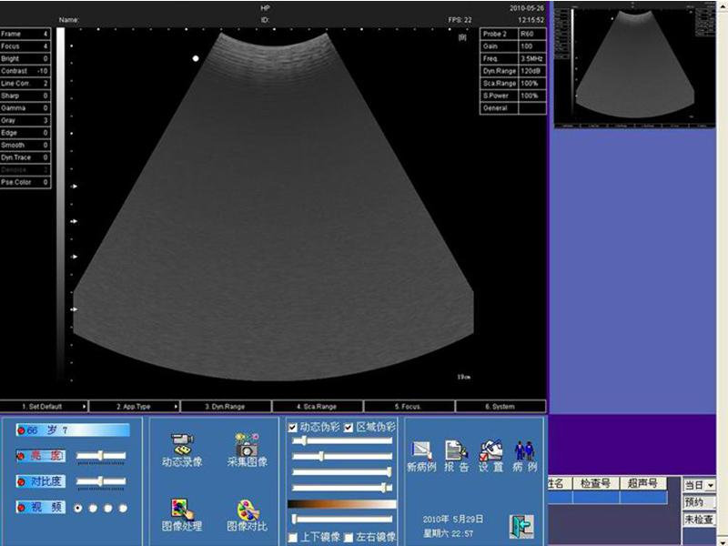Enable the 左右镜像 horizontal mirror checkbox
Image resolution: width=728 pixels, height=546 pixels.
(349, 537)
